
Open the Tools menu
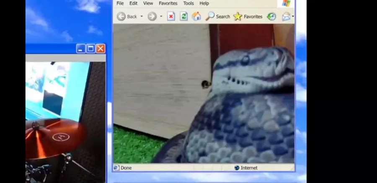point(188,3)
